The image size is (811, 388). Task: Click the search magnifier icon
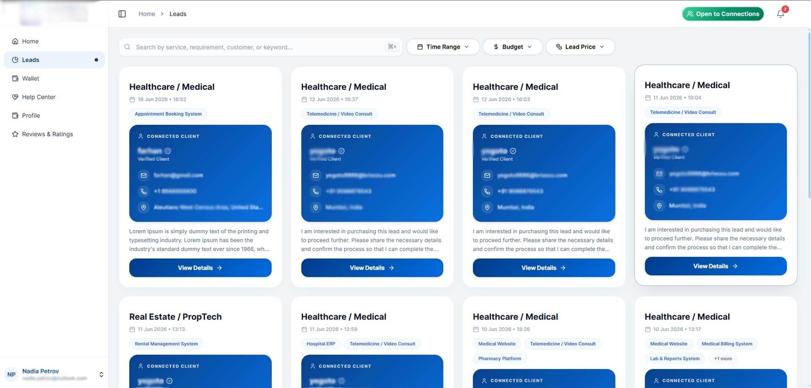pyautogui.click(x=127, y=47)
